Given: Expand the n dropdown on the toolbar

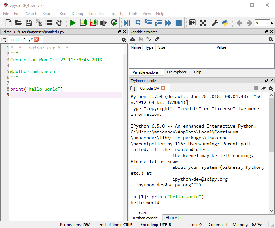Looking at the screenshot, I should (x=262, y=23).
